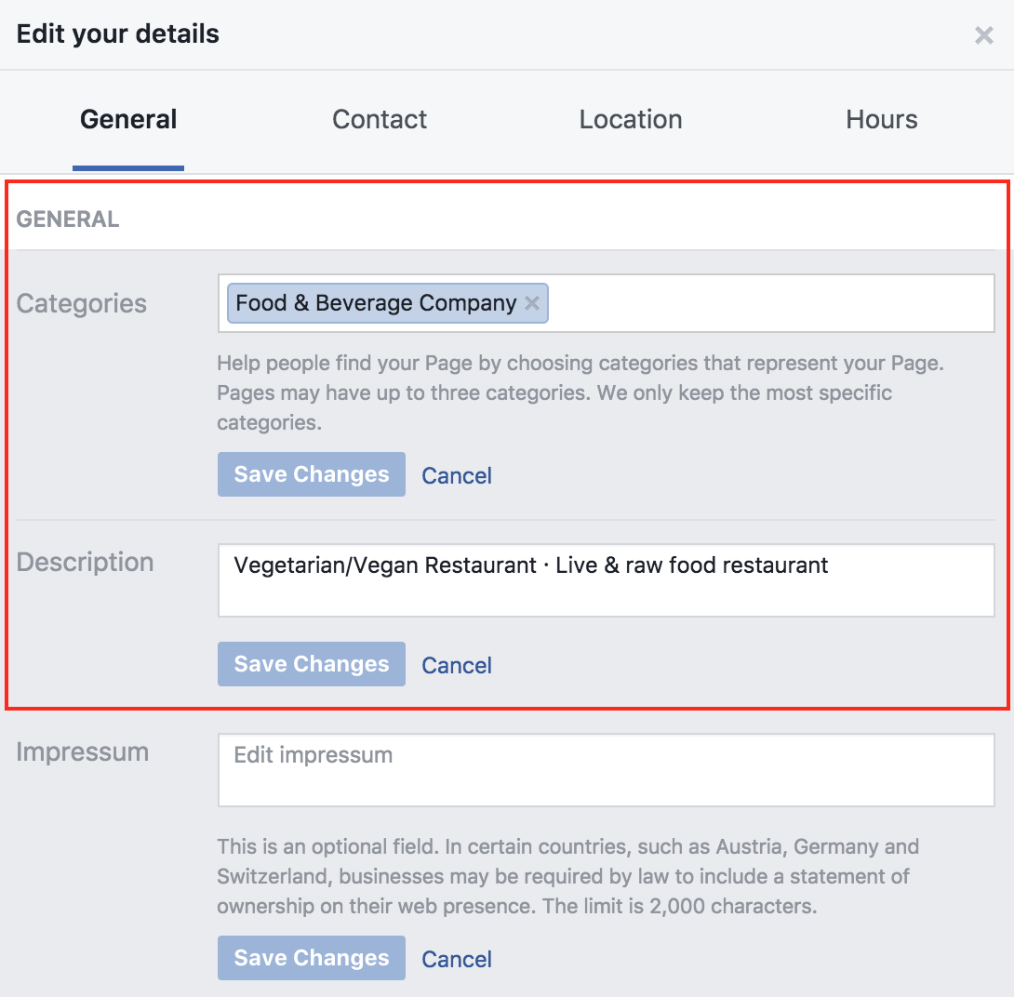Screen dimensions: 1014x997
Task: Open the Contact tab
Action: 380,120
